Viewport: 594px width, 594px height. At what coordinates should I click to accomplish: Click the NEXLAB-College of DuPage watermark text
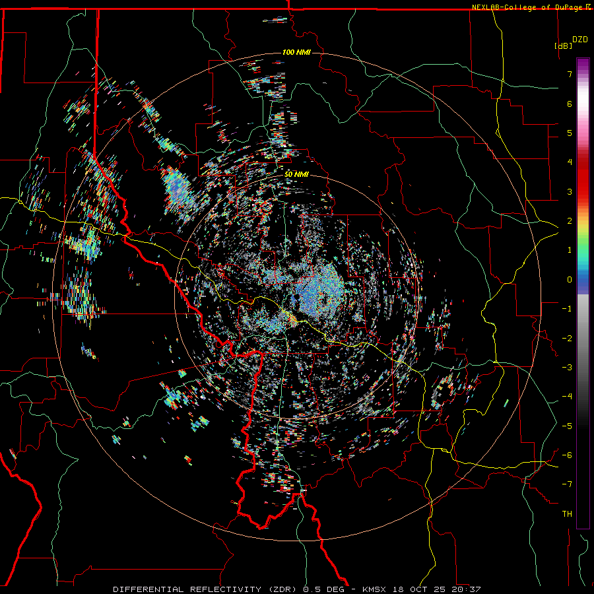tap(527, 7)
